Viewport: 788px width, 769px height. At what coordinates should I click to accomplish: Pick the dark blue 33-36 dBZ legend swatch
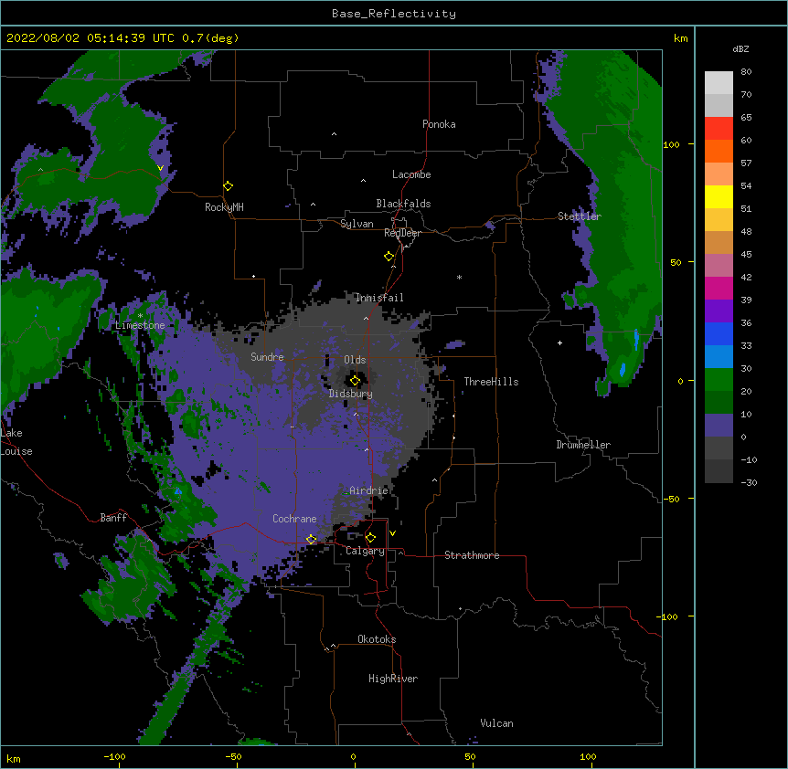[719, 333]
